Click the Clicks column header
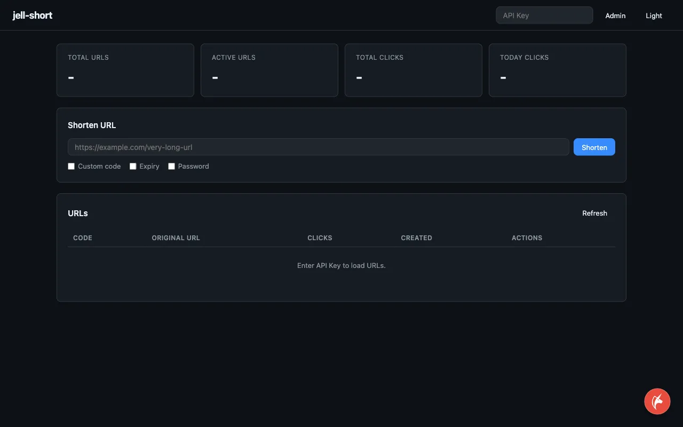 [320, 238]
